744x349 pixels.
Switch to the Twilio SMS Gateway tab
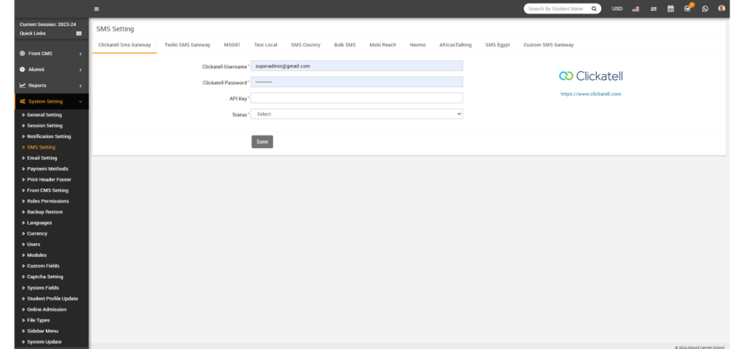tap(187, 45)
